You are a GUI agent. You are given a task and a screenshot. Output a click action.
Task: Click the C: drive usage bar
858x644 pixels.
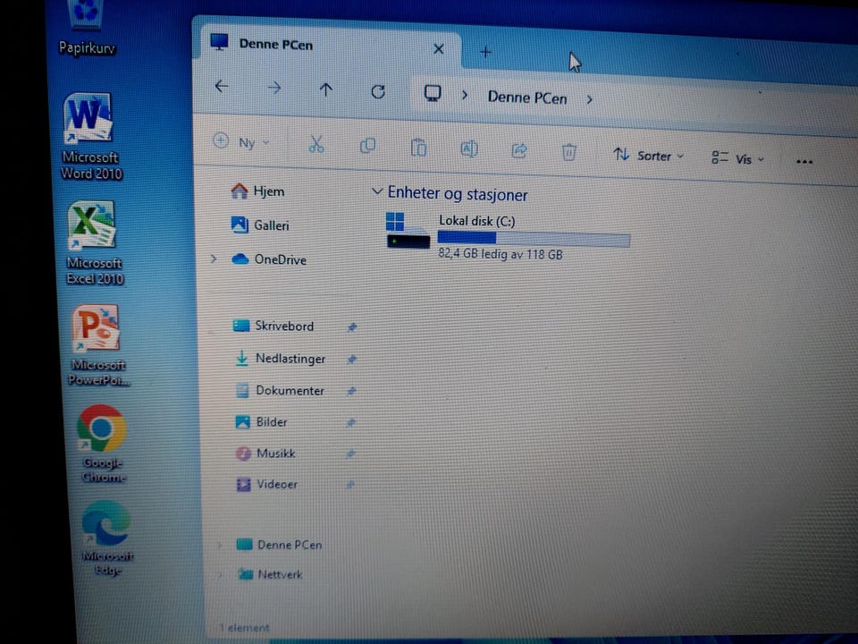tap(534, 239)
